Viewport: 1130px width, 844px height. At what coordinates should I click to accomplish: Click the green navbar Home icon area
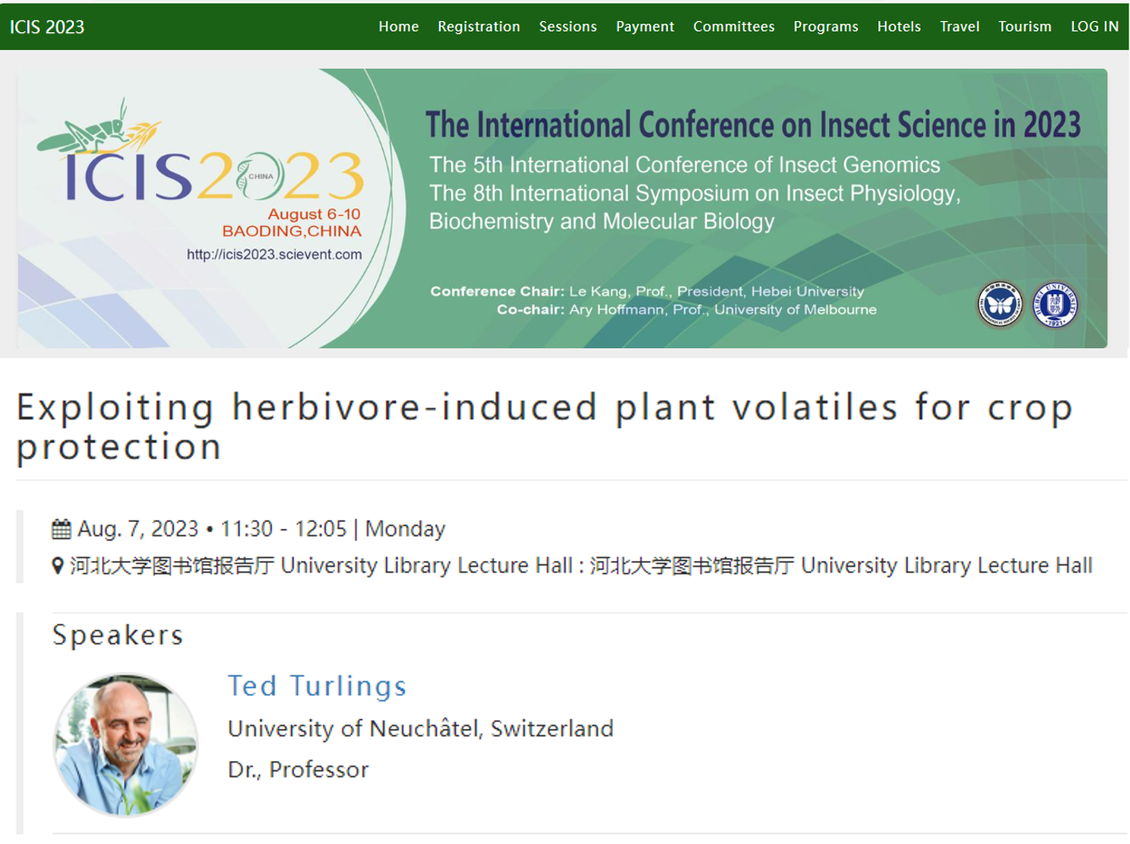(398, 26)
